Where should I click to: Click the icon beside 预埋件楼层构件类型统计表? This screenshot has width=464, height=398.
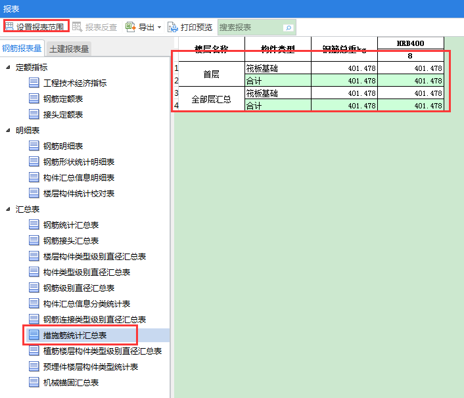pos(34,366)
